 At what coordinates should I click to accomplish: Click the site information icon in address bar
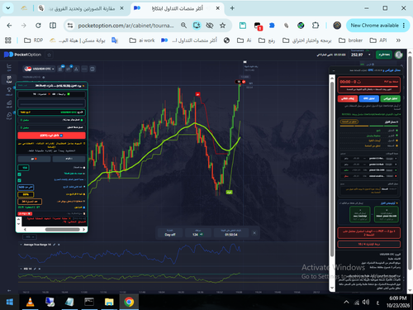pyautogui.click(x=70, y=26)
